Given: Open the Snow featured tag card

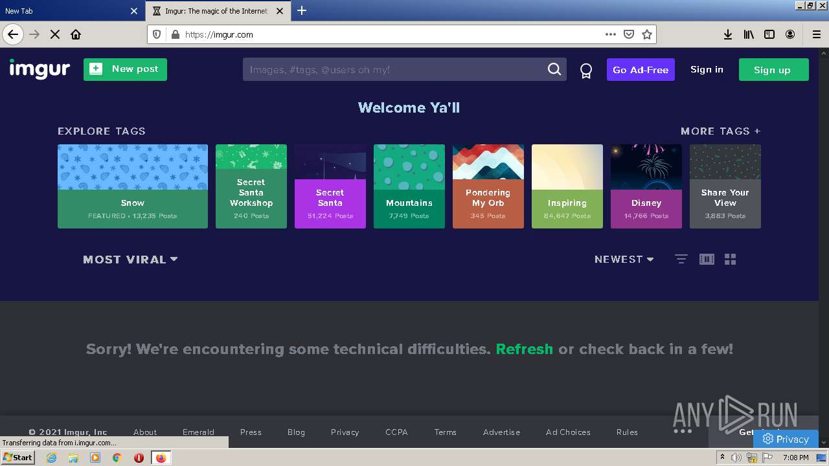Looking at the screenshot, I should [x=133, y=186].
